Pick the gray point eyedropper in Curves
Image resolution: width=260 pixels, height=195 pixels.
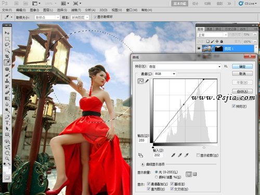pyautogui.click(x=180, y=155)
